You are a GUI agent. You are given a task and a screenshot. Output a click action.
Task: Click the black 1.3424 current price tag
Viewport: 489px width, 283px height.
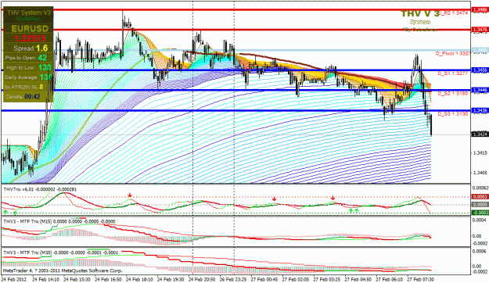point(480,134)
